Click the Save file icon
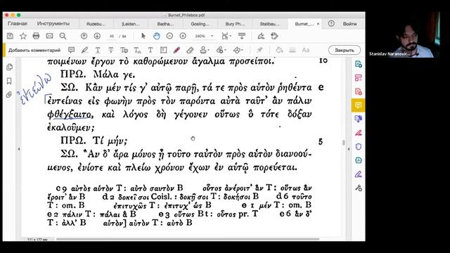 (10, 36)
